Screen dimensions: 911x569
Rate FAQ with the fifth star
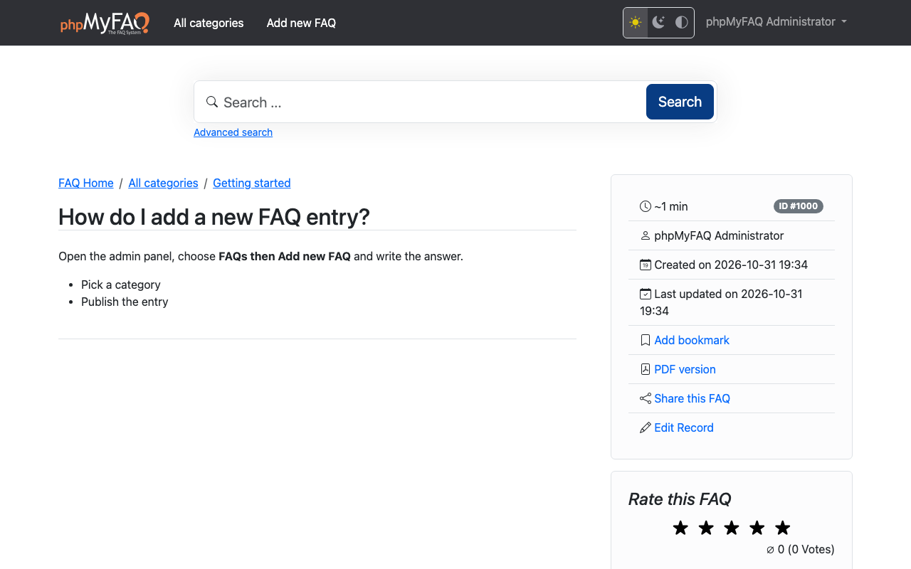pos(783,528)
